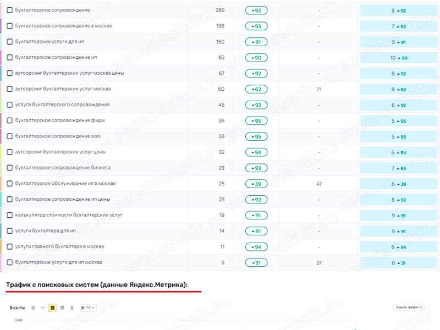Check услуги главного бухгалтера в москве box
Image resolution: width=440 pixels, height=330 pixels.
tap(10, 246)
